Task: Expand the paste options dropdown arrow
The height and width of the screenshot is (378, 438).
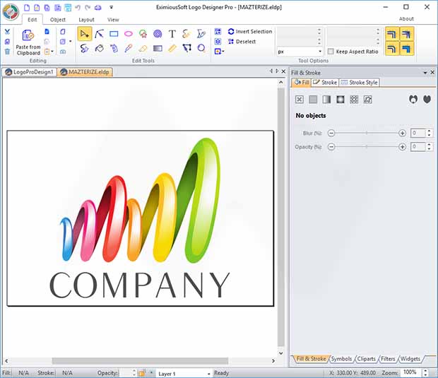Action: point(52,52)
